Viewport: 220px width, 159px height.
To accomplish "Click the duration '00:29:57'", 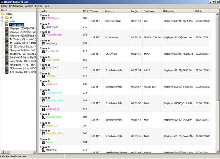I will pyautogui.click(x=136, y=87).
